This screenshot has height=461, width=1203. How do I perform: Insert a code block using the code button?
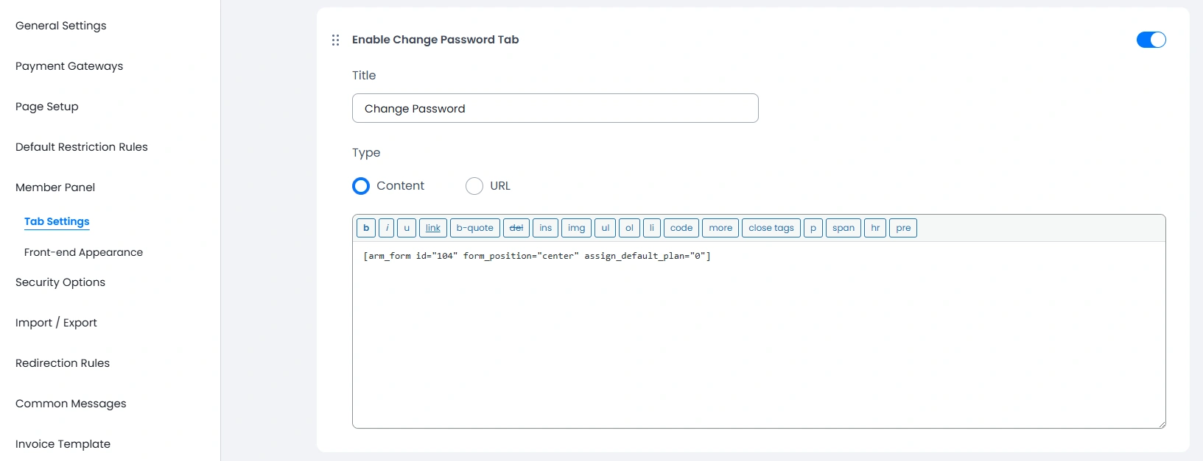[x=681, y=228]
